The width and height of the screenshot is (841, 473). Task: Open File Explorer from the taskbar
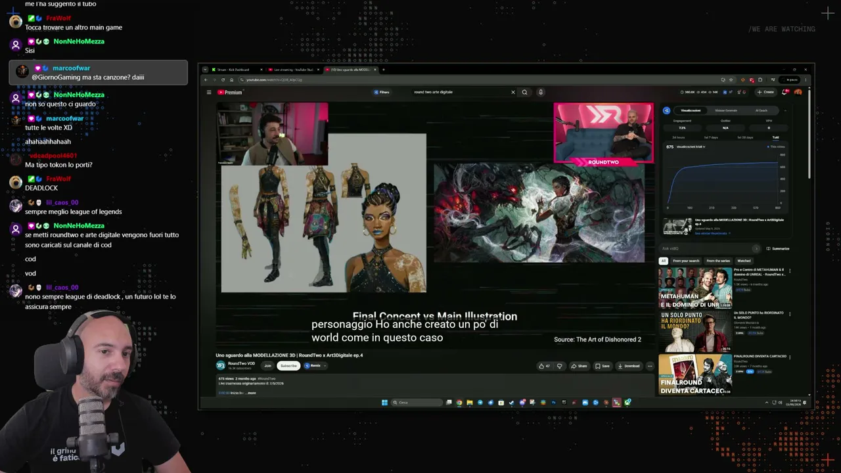click(x=470, y=403)
